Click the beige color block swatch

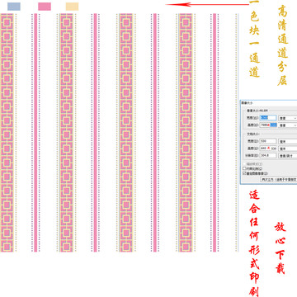[x=72, y=7]
